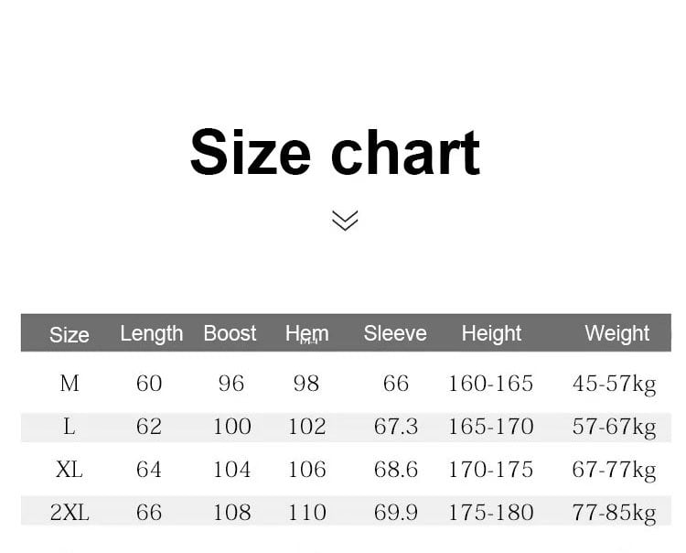
Task: Select the Sleeve column header
Action: tap(395, 333)
